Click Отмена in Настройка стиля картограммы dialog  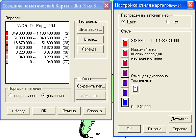[155, 129]
